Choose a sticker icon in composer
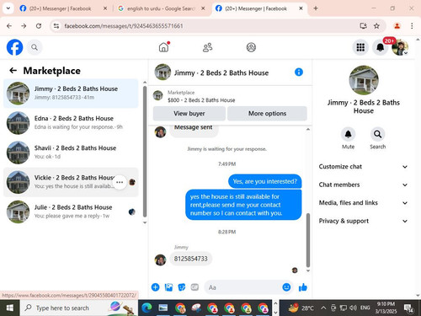The height and width of the screenshot is (316, 421). pyautogui.click(x=182, y=287)
